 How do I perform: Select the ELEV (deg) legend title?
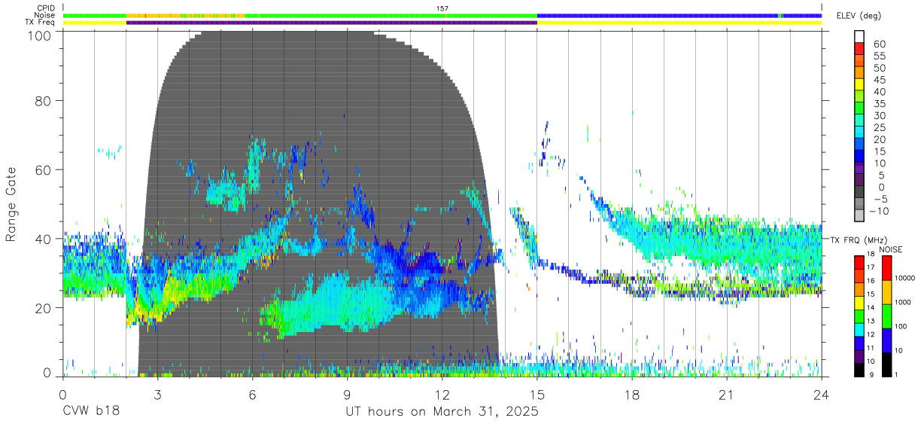pyautogui.click(x=861, y=15)
